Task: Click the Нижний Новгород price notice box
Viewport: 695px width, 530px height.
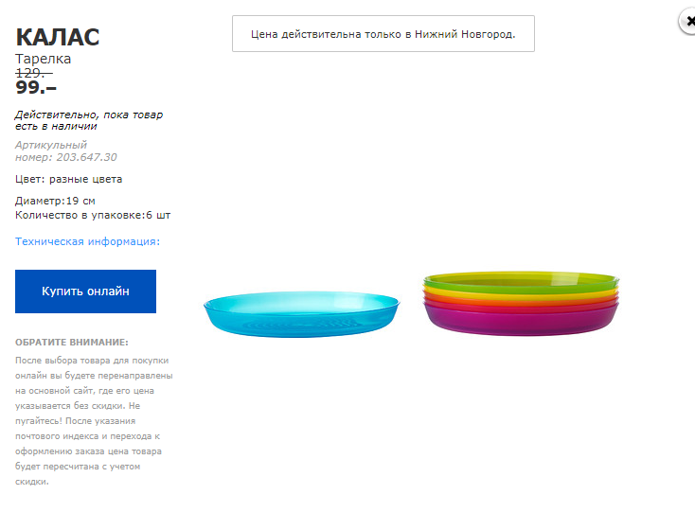Action: (383, 34)
